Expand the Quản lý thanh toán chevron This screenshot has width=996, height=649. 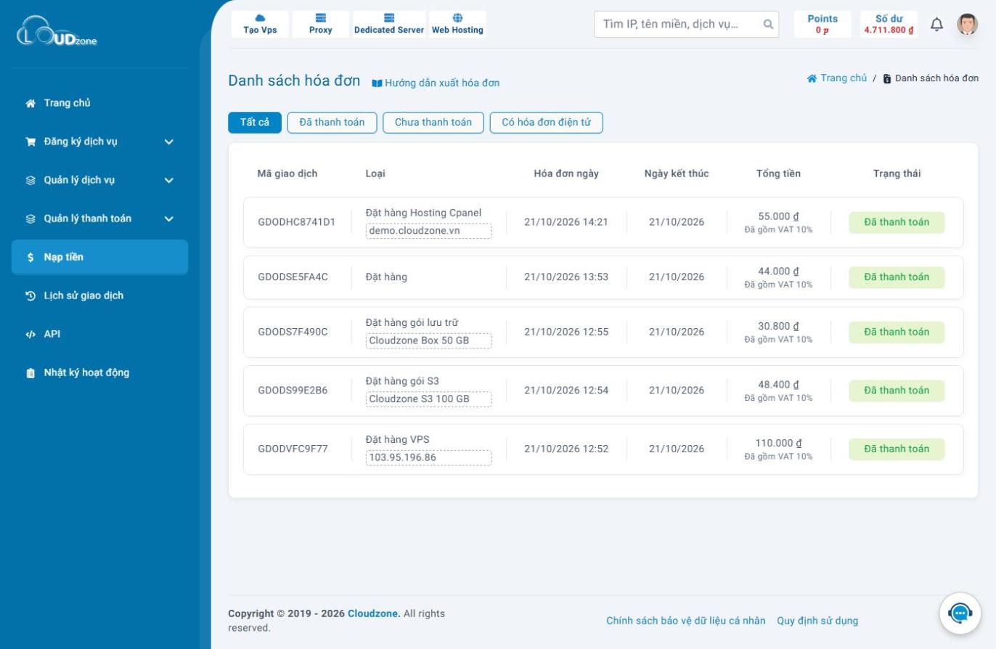pyautogui.click(x=169, y=219)
